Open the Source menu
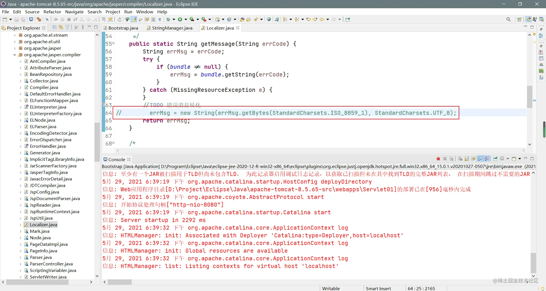Screen dimensions: 546x291 32,12
